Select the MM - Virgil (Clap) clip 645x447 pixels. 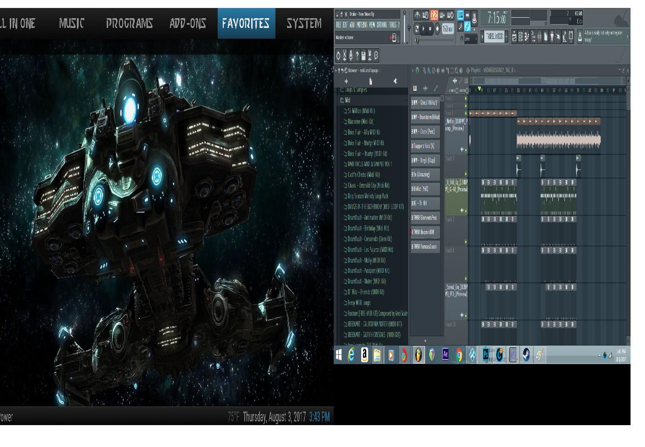point(425,161)
